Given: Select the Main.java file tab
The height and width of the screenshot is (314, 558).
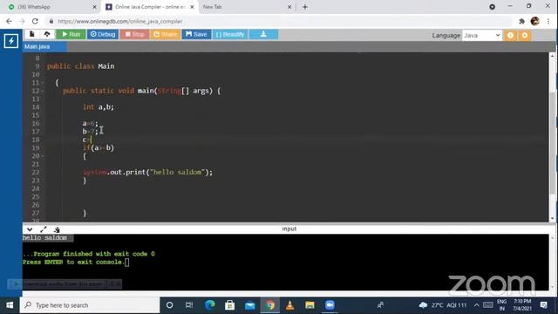Looking at the screenshot, I should (44, 46).
